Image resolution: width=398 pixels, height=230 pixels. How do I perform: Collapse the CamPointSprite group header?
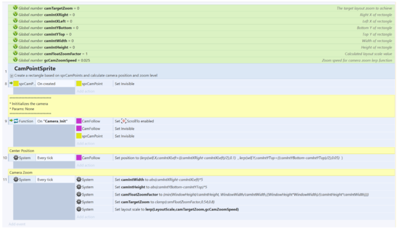pyautogui.click(x=35, y=68)
